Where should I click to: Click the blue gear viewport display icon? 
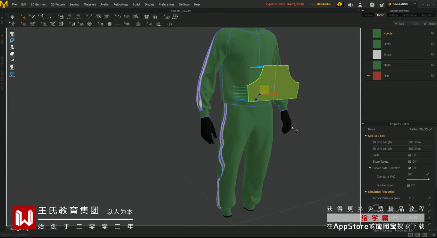(12, 40)
